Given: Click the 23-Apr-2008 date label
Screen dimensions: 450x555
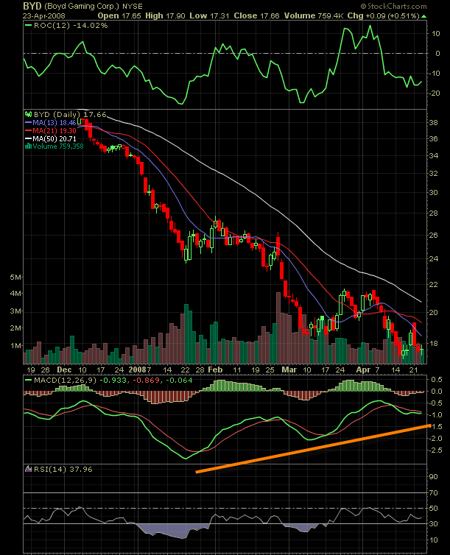Looking at the screenshot, I should (44, 16).
